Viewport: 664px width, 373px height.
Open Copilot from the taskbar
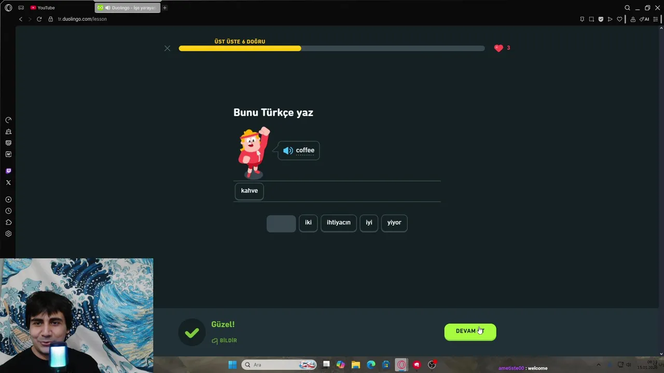pyautogui.click(x=340, y=365)
